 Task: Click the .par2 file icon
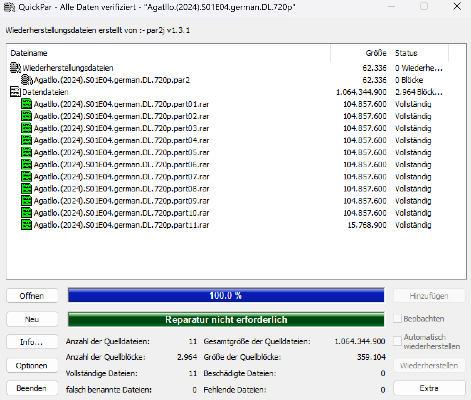point(27,80)
